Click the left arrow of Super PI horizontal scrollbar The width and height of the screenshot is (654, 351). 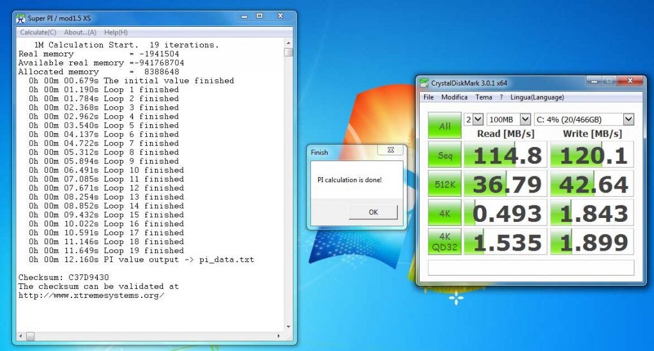point(21,336)
